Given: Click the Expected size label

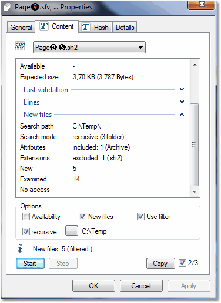Looking at the screenshot, I should [39, 77].
